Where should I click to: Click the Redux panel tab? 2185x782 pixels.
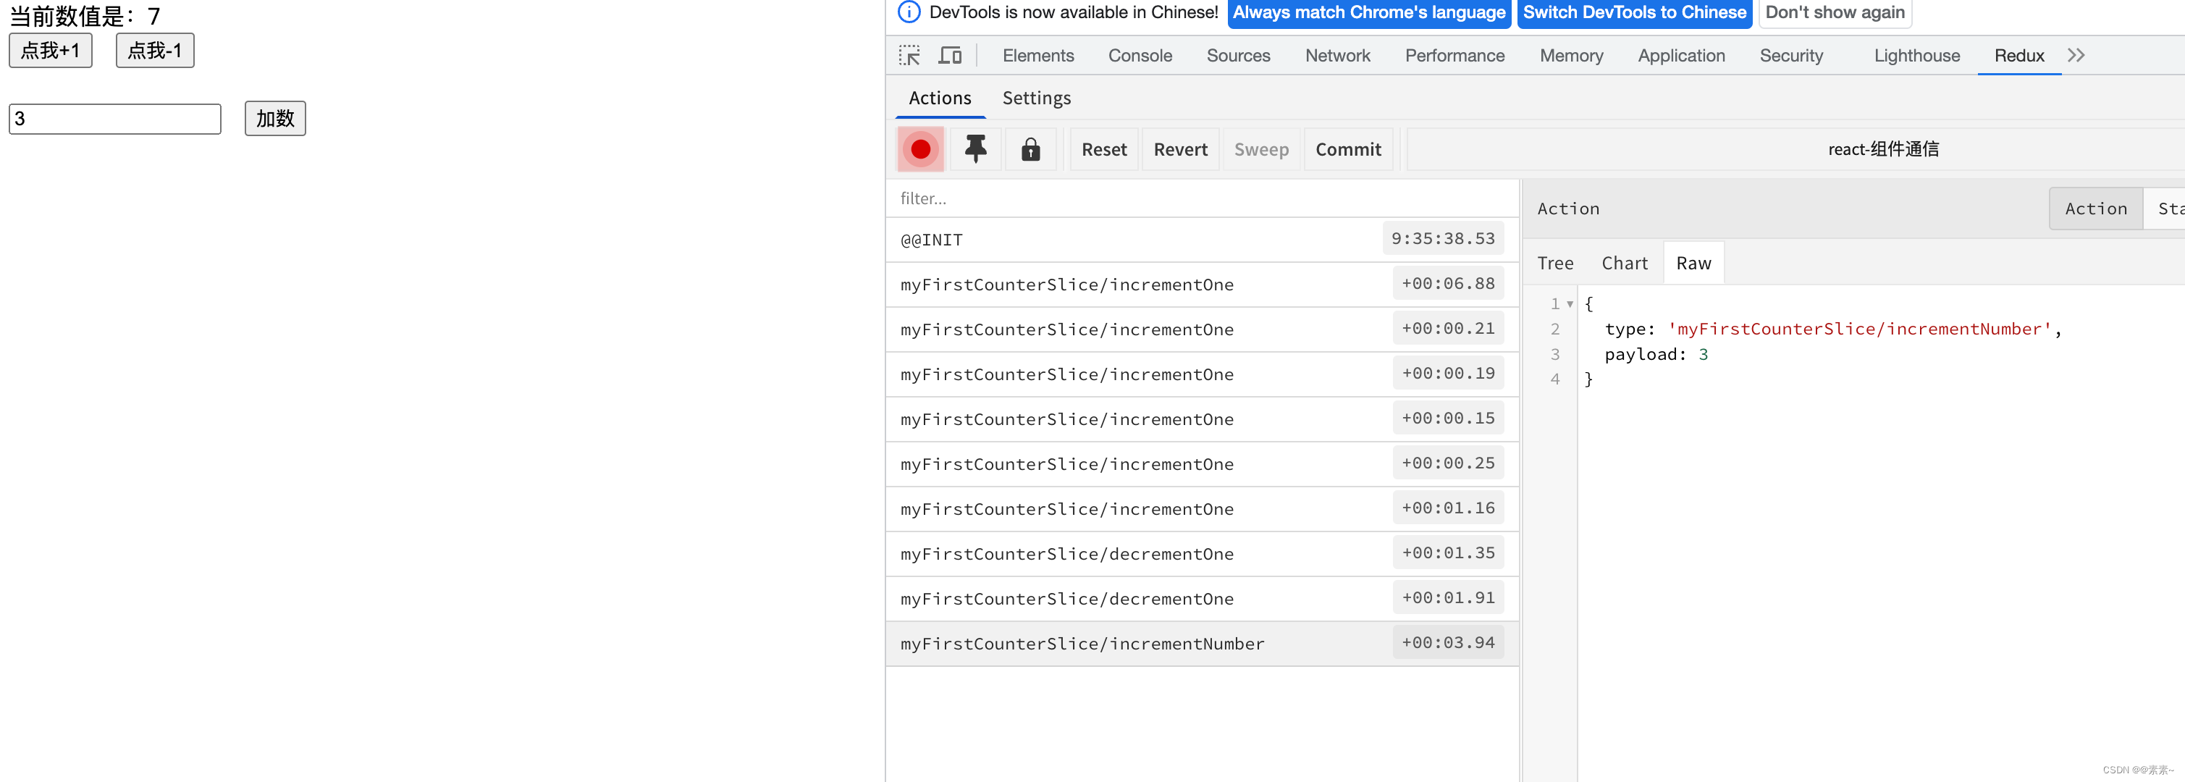tap(2018, 54)
